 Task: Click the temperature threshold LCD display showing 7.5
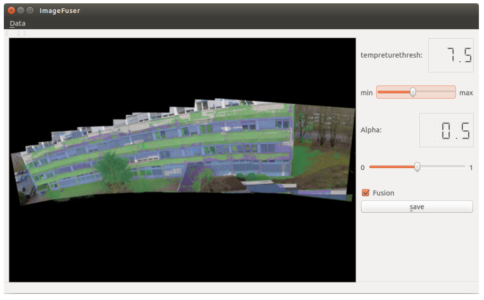pyautogui.click(x=450, y=55)
